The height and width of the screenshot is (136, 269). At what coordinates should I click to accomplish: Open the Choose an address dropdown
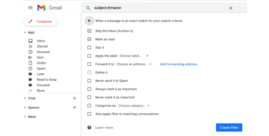pos(134,64)
